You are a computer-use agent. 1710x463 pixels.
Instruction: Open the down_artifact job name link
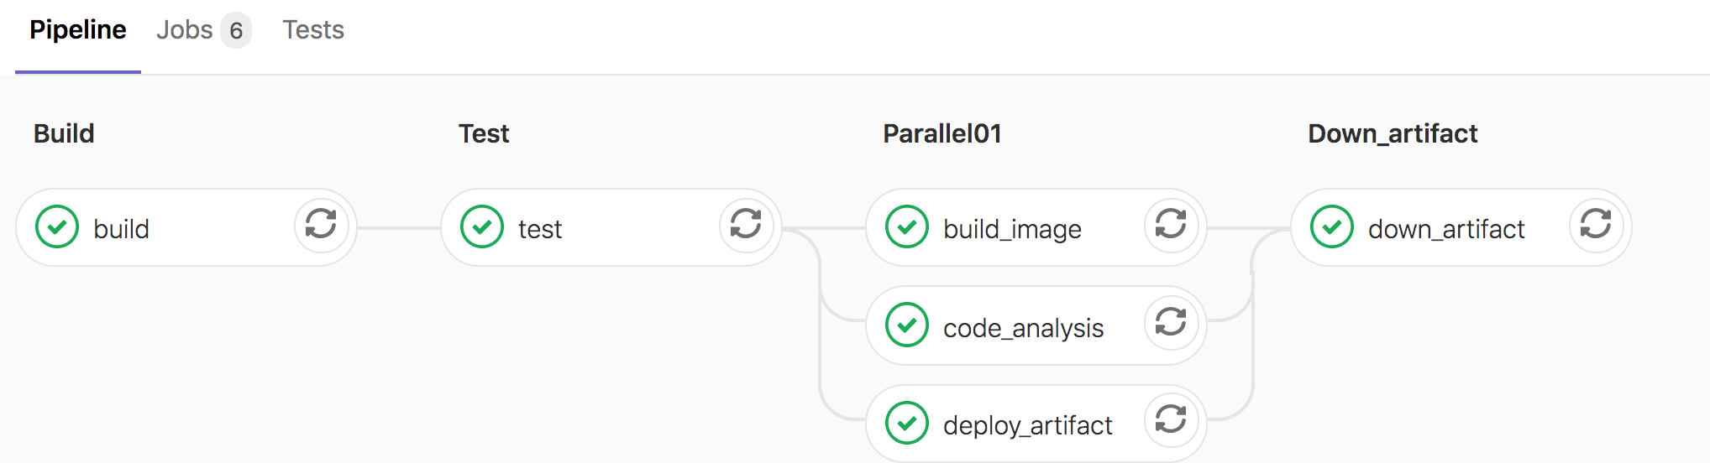click(x=1446, y=229)
